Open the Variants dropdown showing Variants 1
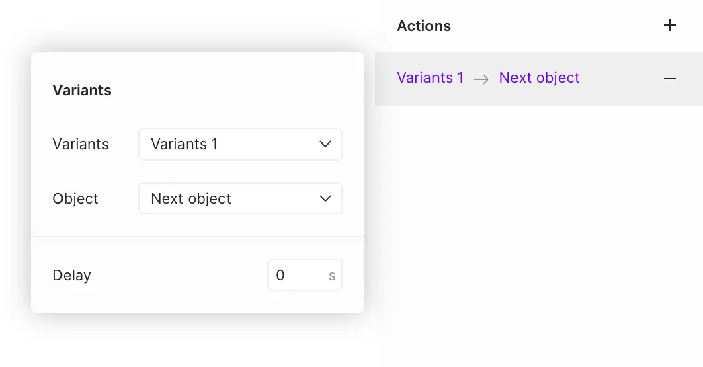This screenshot has height=367, width=703. tap(229, 145)
